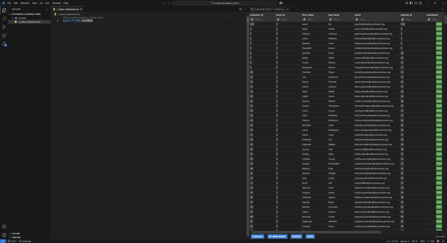Open the Search view in activity bar
The width and height of the screenshot is (447, 243).
click(x=4, y=19)
